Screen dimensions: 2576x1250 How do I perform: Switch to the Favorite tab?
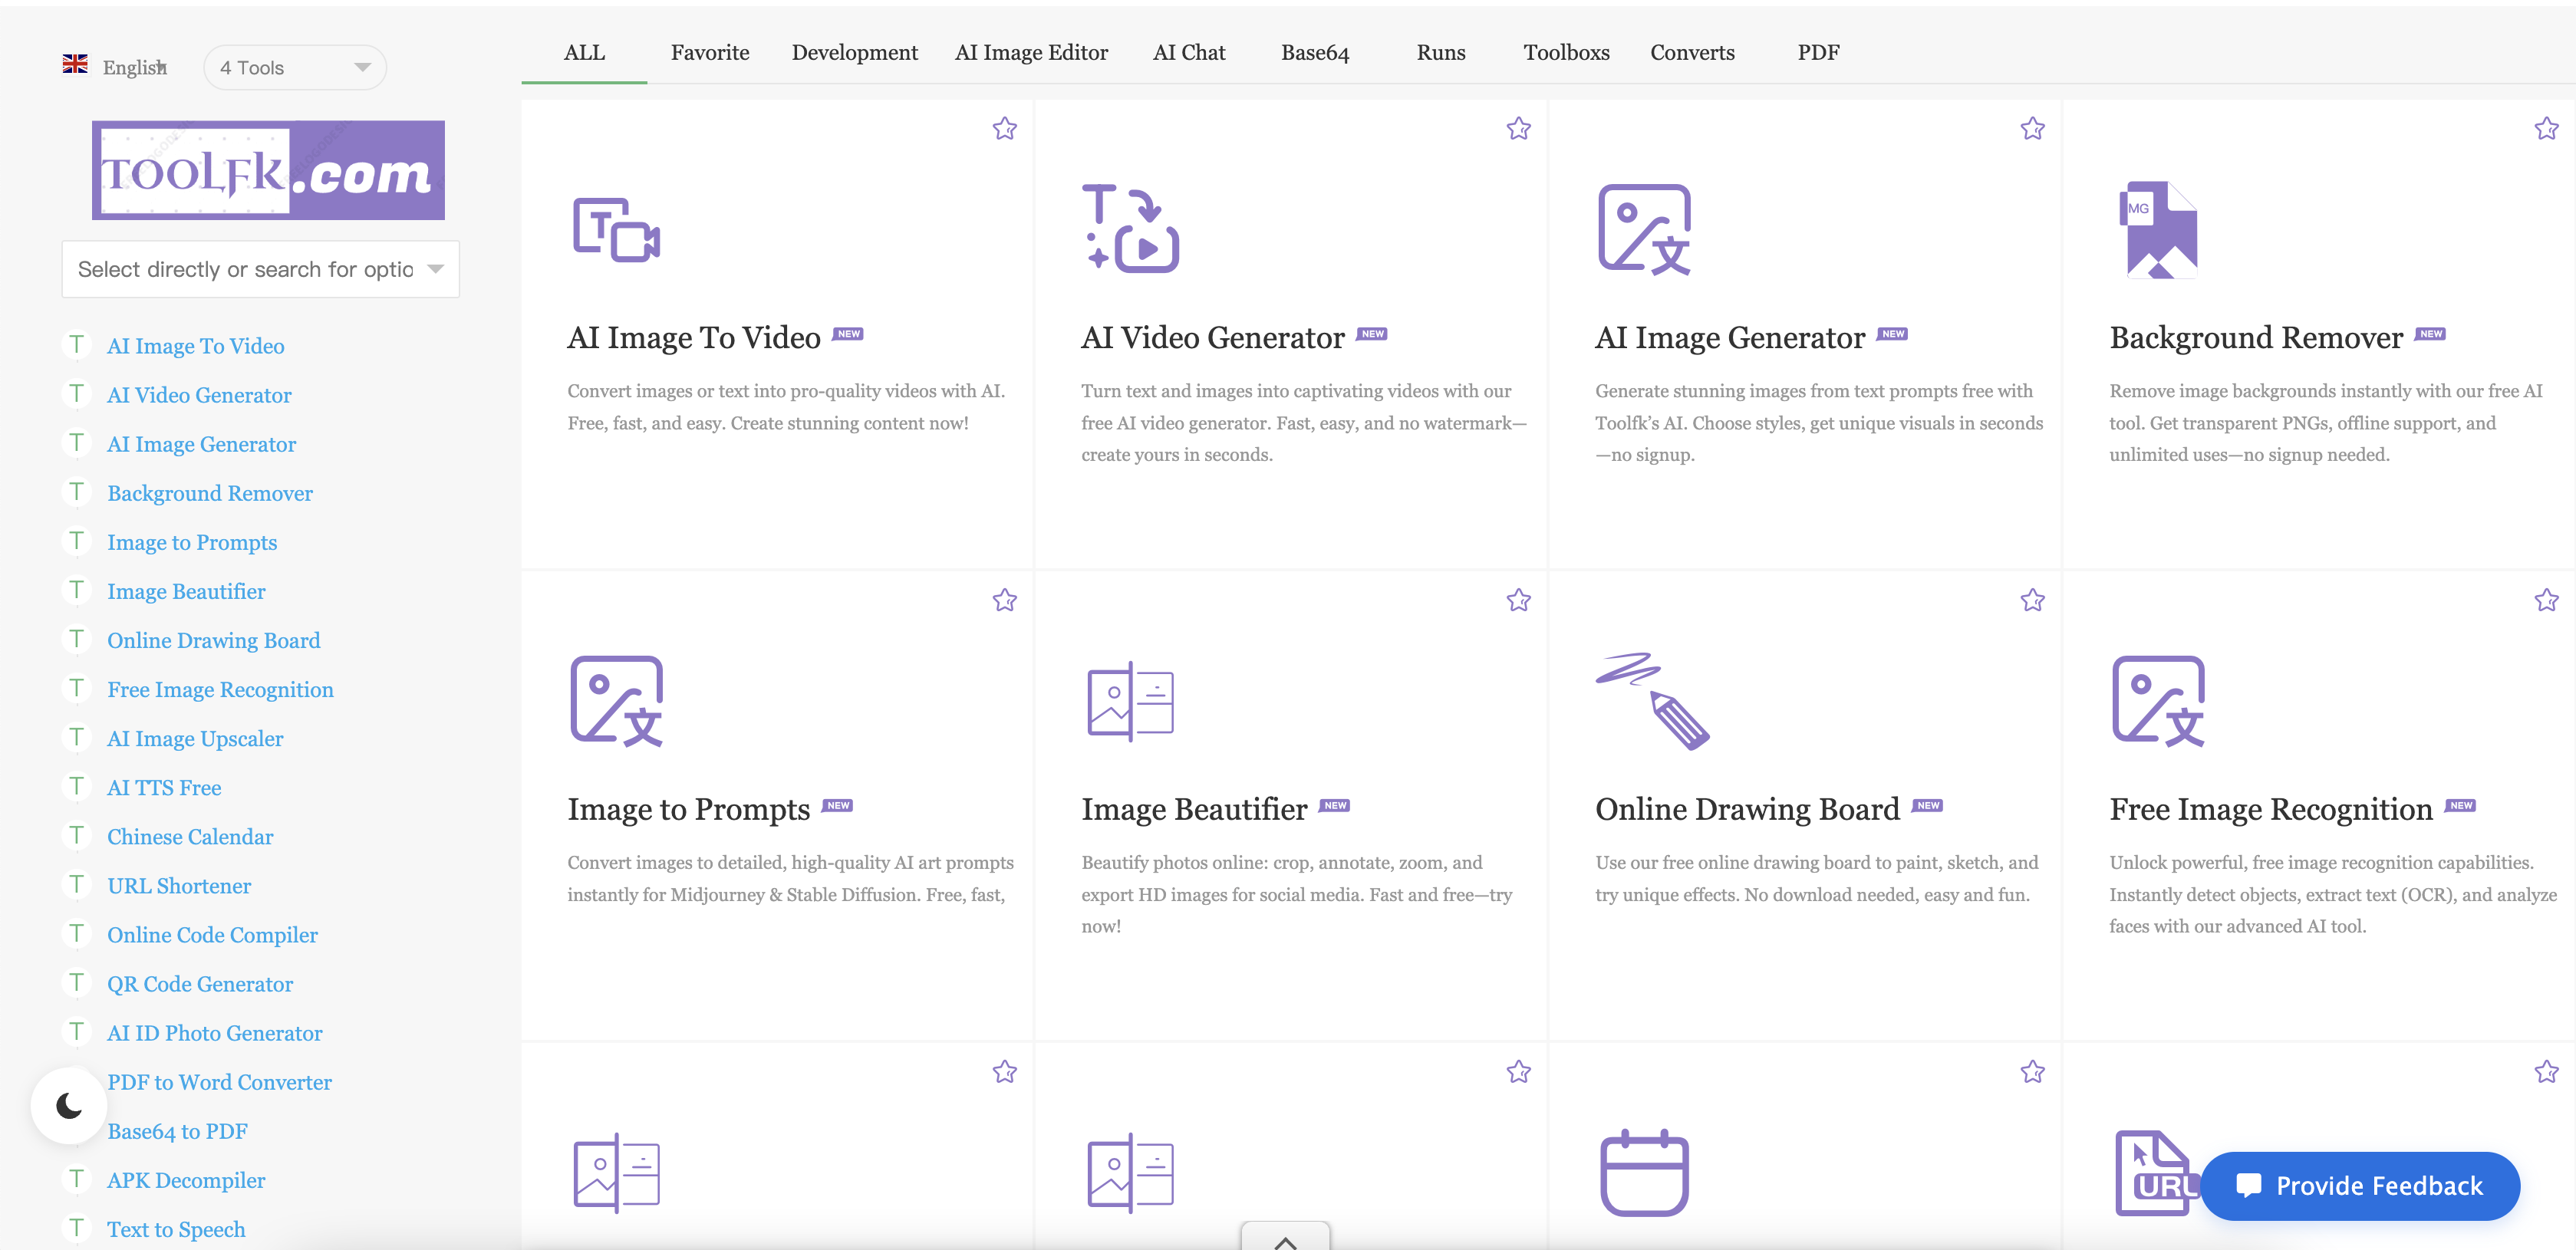(710, 52)
